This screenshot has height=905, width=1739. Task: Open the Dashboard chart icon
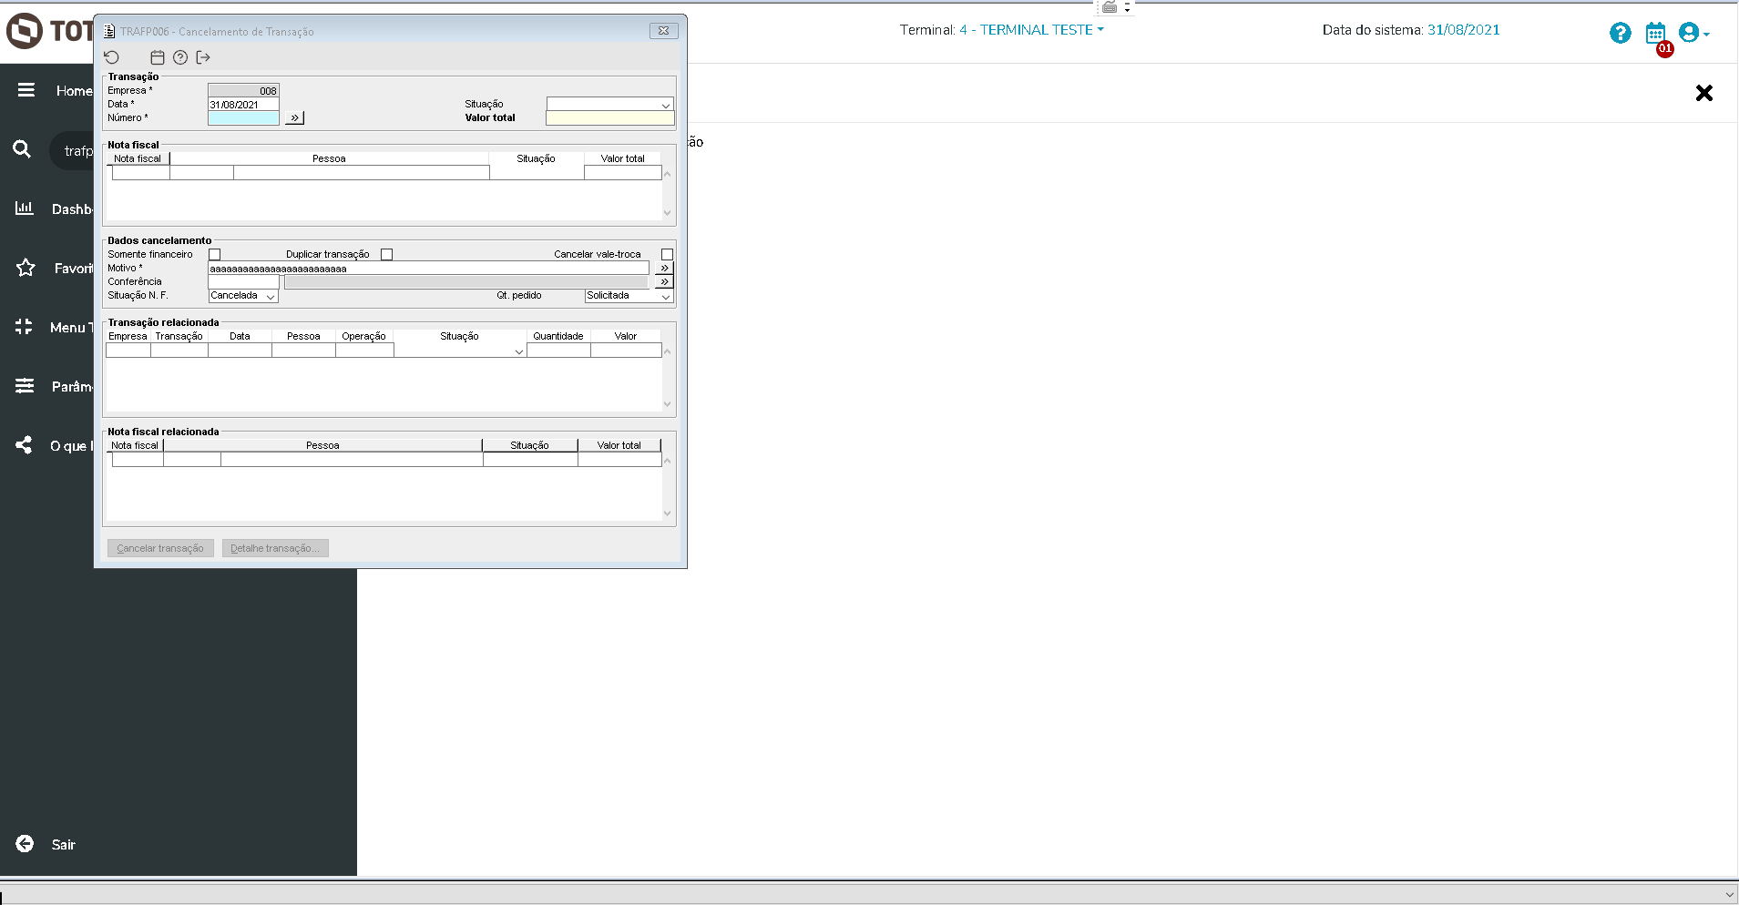pyautogui.click(x=25, y=208)
